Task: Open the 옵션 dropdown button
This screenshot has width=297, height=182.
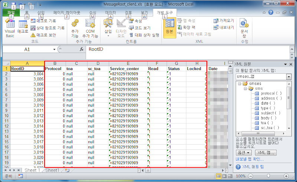Action: click(x=244, y=152)
